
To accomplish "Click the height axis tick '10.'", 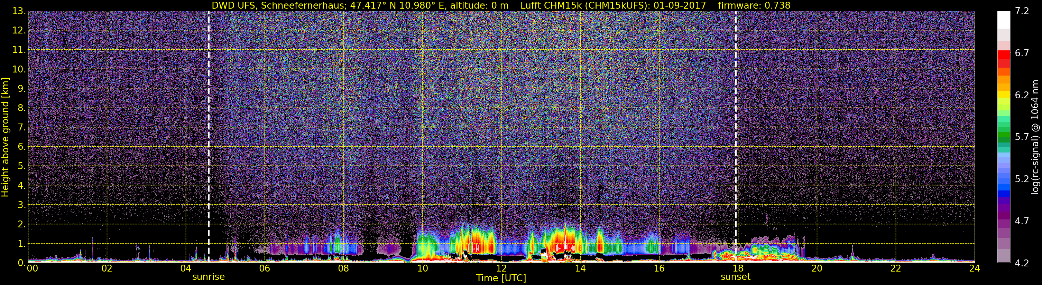I will pos(19,69).
